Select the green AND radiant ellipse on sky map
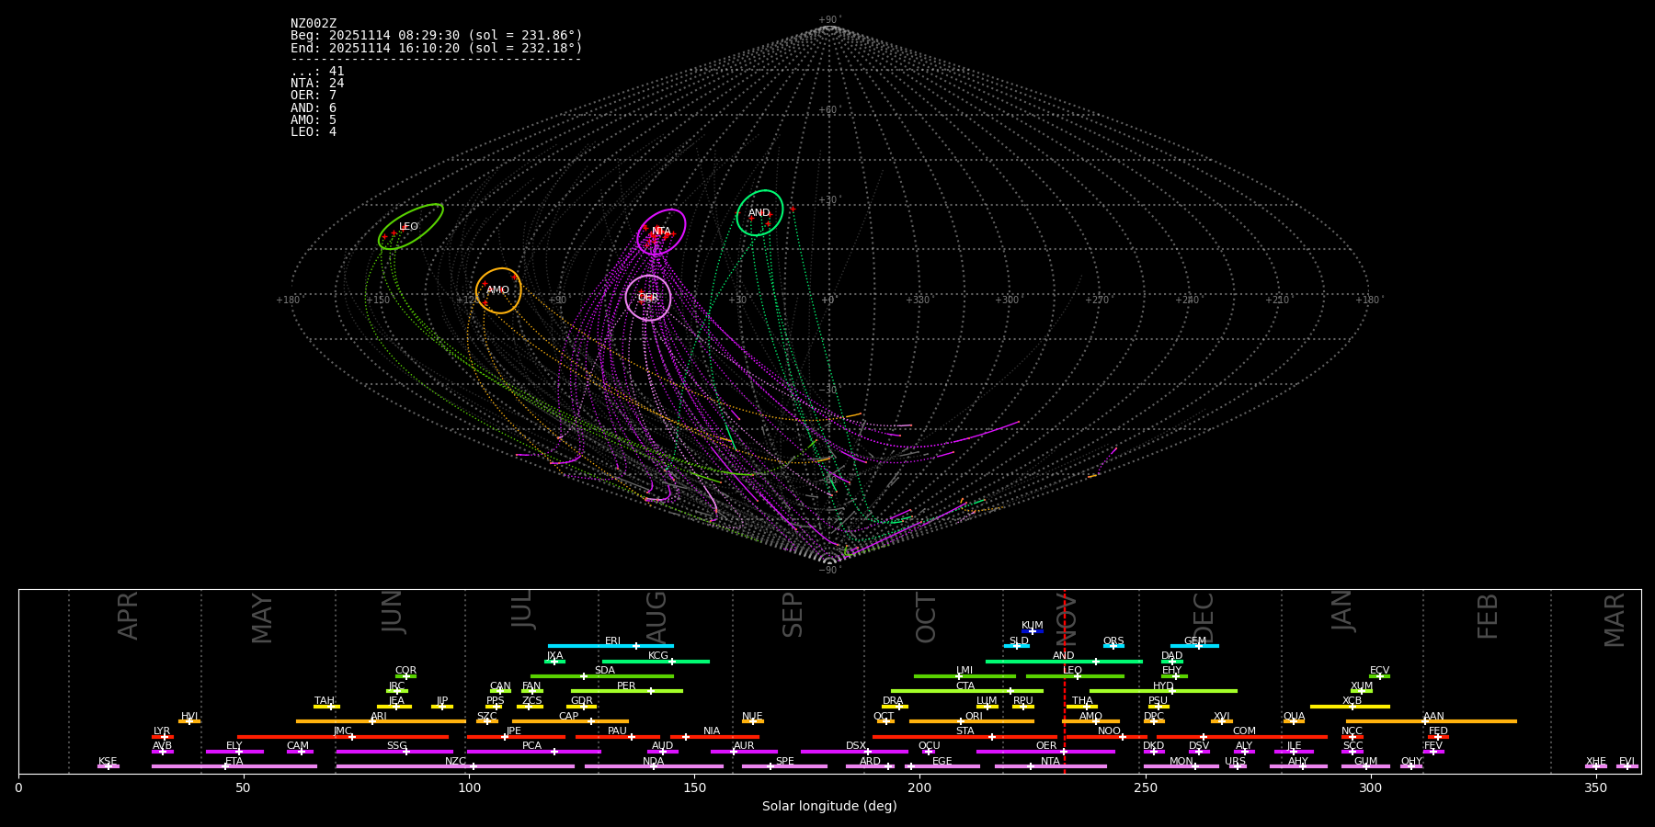 click(759, 213)
